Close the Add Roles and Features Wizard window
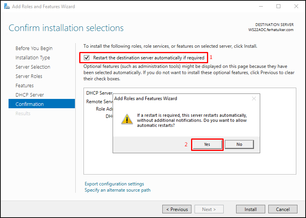The width and height of the screenshot is (306, 218). 296,6
